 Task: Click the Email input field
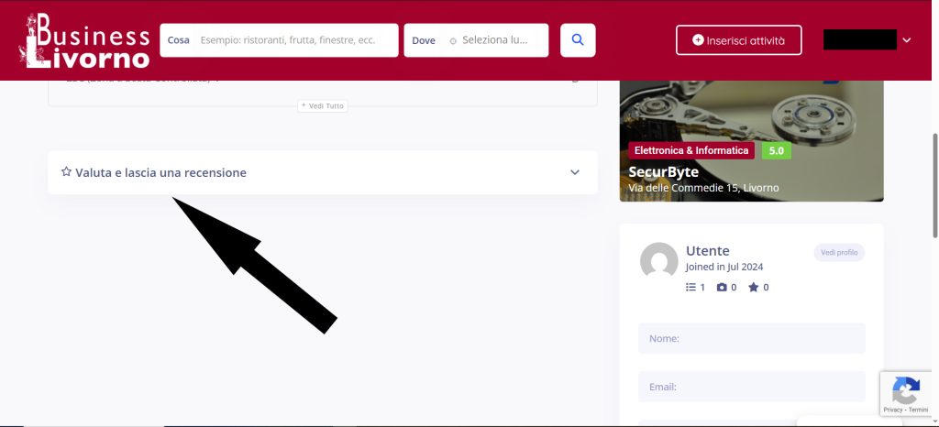[751, 387]
